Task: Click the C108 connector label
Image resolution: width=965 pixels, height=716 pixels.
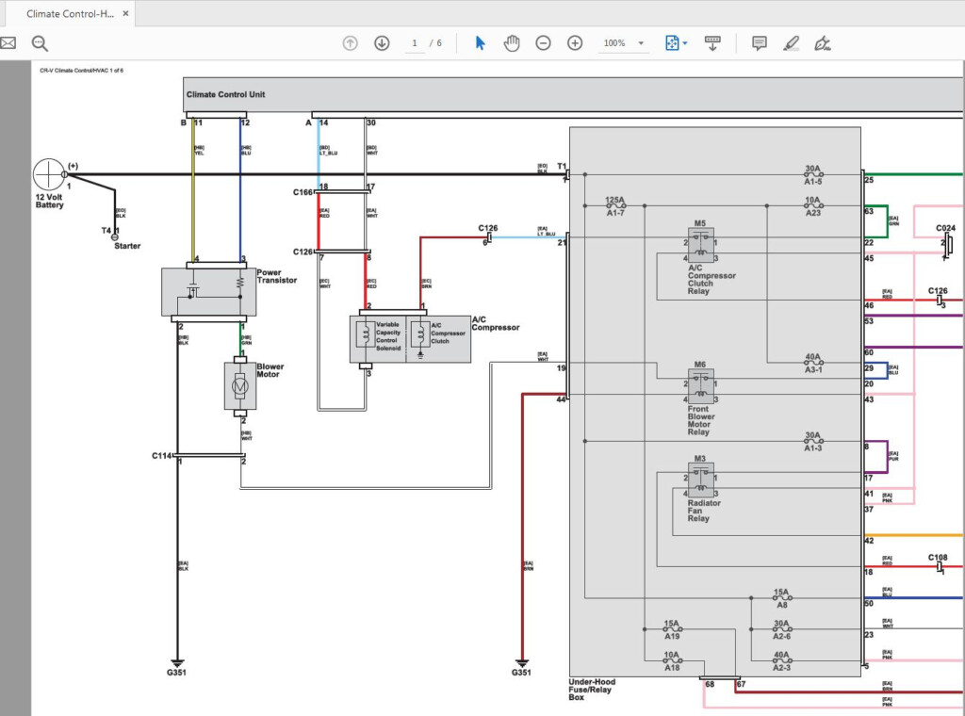Action: click(x=938, y=558)
